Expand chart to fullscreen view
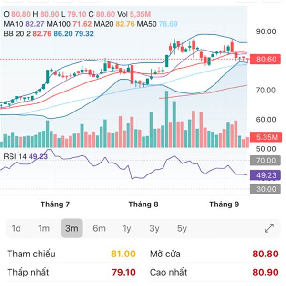The width and height of the screenshot is (286, 286). (269, 228)
